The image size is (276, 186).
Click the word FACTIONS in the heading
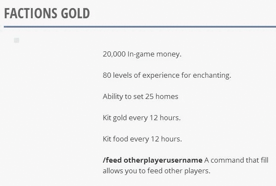click(x=31, y=13)
